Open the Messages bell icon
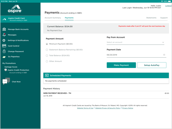The image size is (172, 129). (x=4, y=35)
